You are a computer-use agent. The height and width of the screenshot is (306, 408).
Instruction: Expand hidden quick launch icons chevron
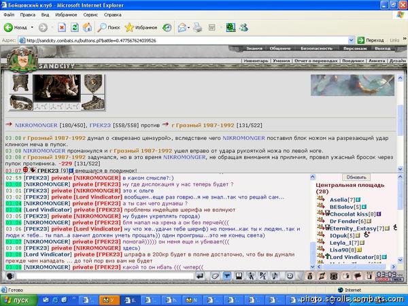tap(74, 299)
